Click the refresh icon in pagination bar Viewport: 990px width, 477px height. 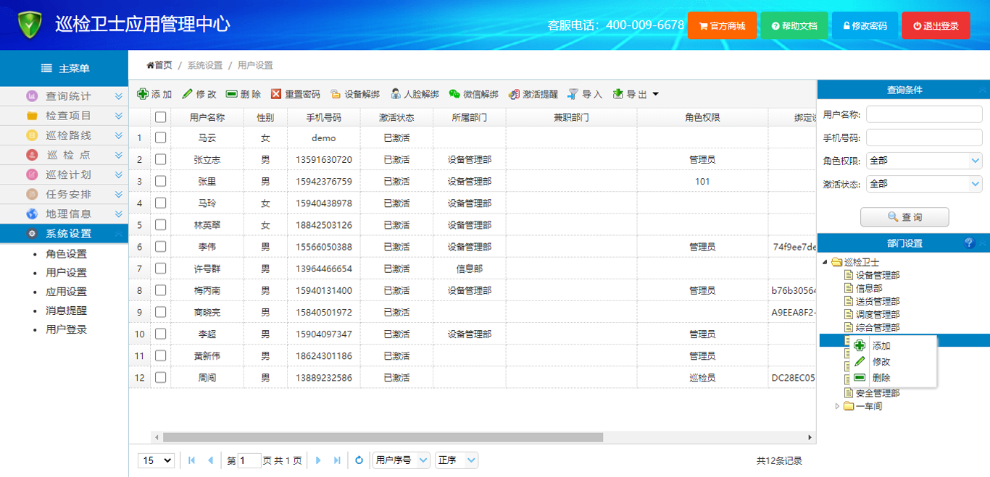pyautogui.click(x=359, y=460)
